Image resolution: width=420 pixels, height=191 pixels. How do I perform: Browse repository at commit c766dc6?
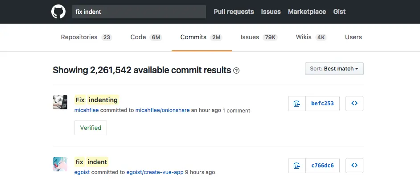tap(354, 166)
